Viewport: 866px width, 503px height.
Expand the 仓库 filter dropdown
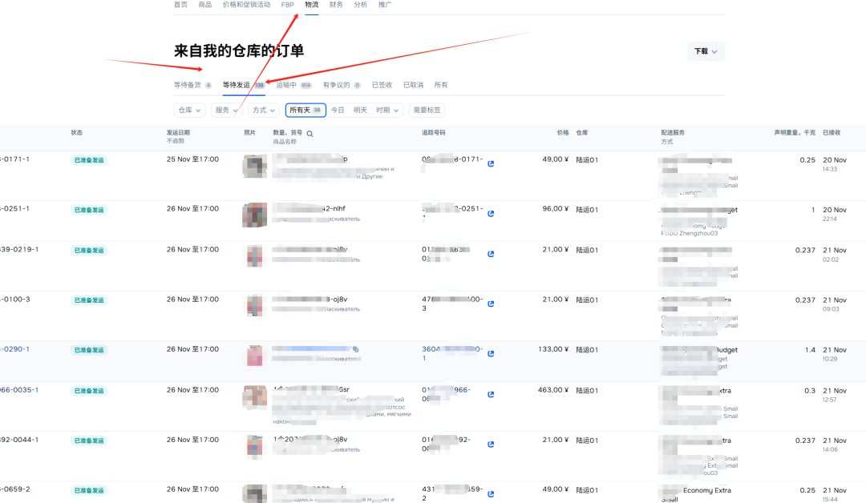tap(189, 111)
